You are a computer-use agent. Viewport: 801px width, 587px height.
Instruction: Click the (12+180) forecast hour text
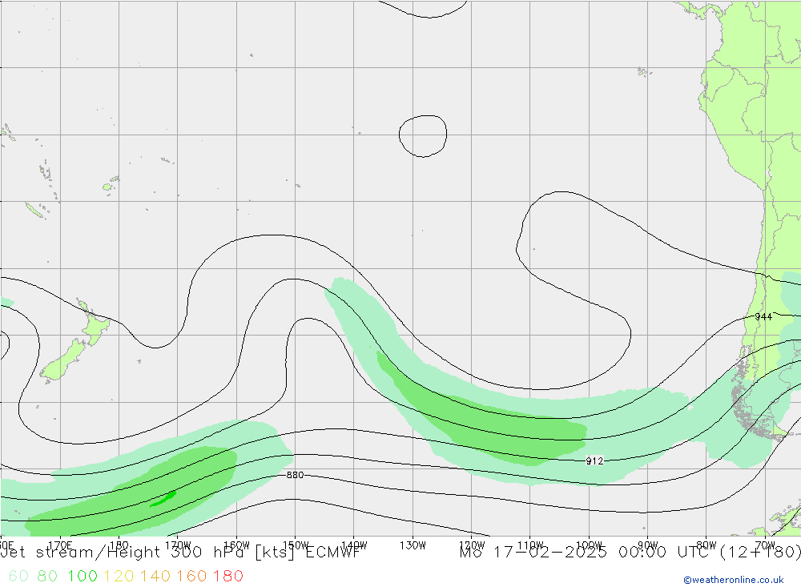(x=761, y=553)
